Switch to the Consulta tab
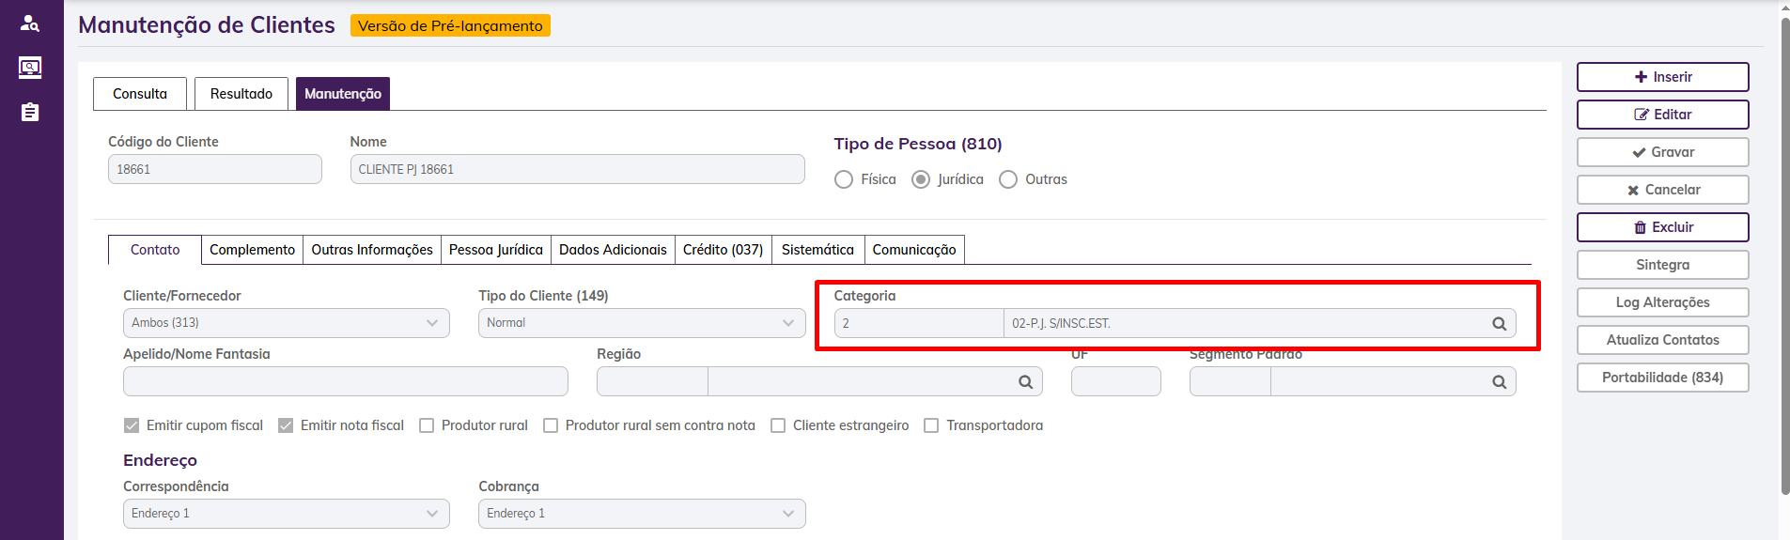 140,94
